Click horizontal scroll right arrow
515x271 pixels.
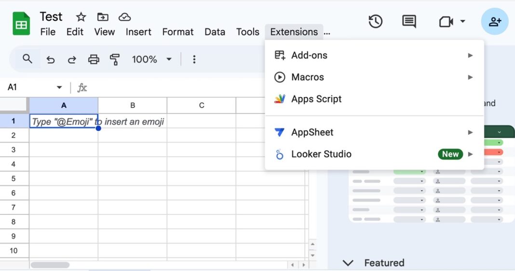pos(303,265)
